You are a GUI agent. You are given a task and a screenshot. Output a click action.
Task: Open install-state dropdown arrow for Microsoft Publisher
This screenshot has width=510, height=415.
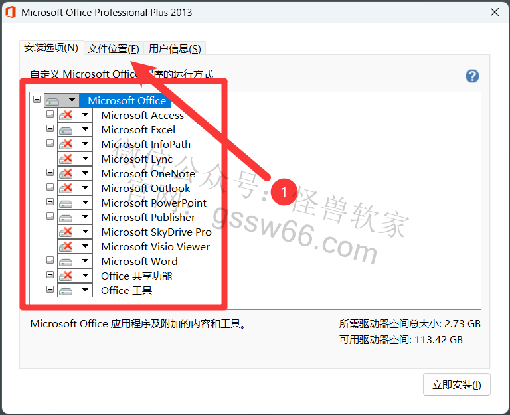click(x=85, y=217)
